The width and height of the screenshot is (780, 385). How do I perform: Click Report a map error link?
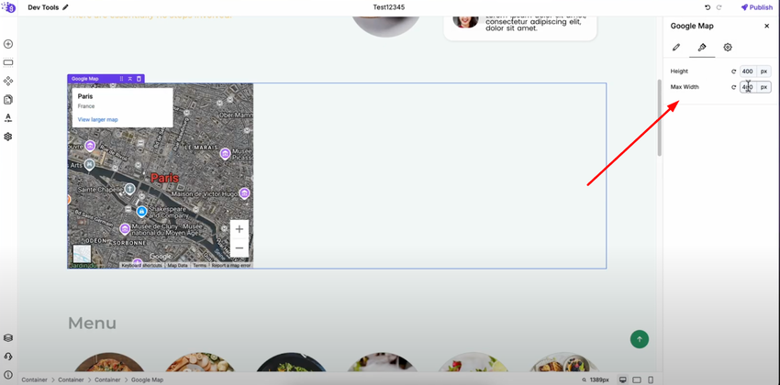coord(231,265)
